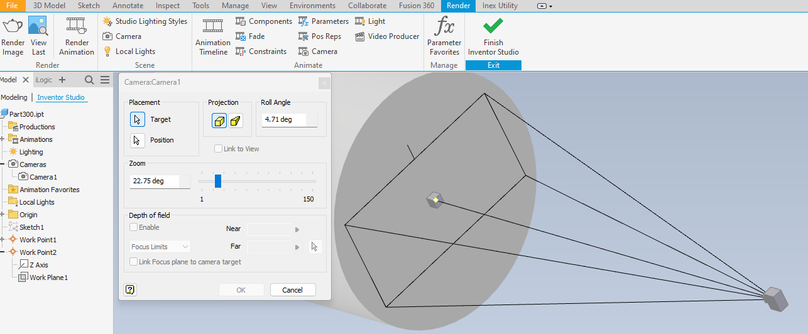Click OK in Camera dialog
The height and width of the screenshot is (334, 808).
click(x=241, y=290)
